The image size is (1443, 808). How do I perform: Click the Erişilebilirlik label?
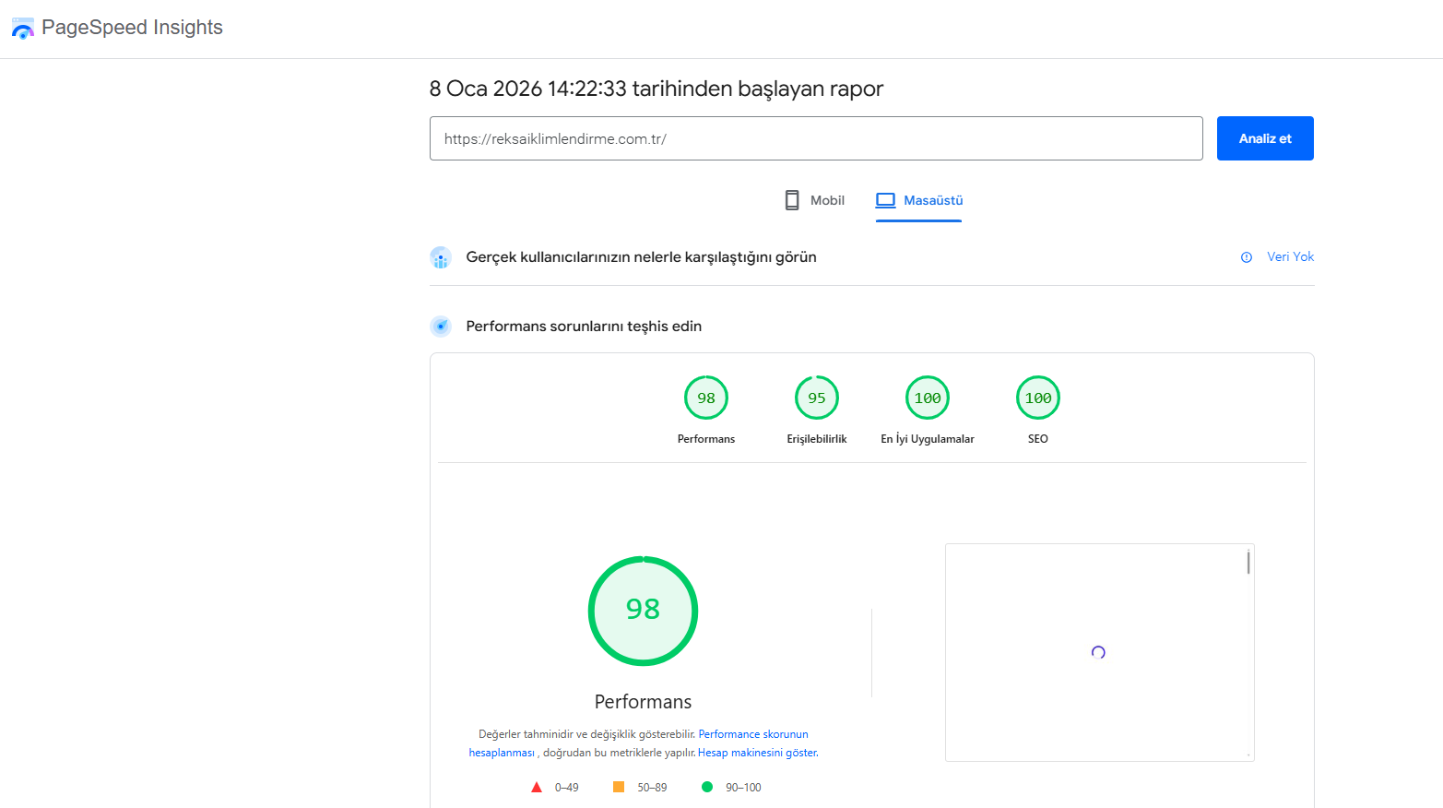click(817, 439)
